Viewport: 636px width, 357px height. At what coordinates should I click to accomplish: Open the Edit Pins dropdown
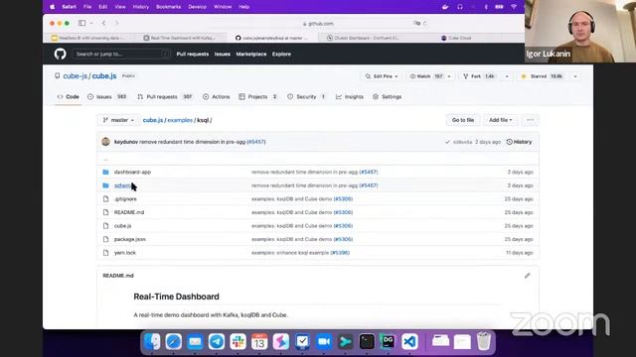point(382,76)
